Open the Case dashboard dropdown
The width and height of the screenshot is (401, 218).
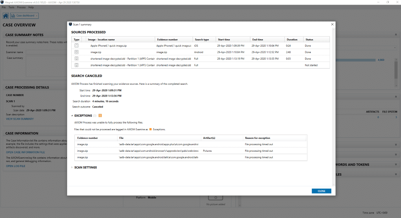tap(25, 16)
